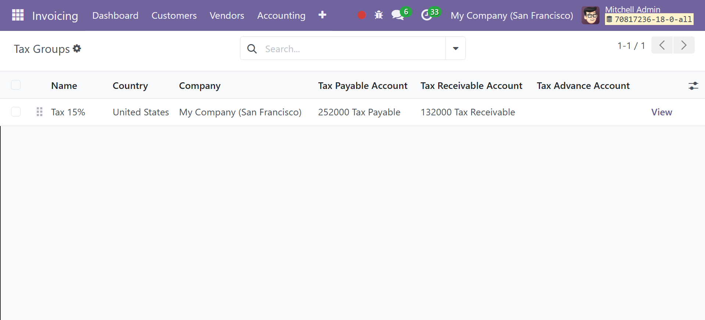Viewport: 705px width, 320px height.
Task: Click Mitchell Admin avatar picture
Action: coord(590,15)
